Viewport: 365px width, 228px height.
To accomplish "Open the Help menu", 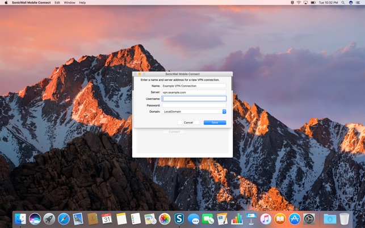I will coord(82,3).
